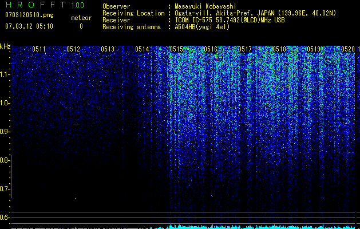The image size is (360, 229).
Task: Click the meteor count label
Action: [81, 18]
